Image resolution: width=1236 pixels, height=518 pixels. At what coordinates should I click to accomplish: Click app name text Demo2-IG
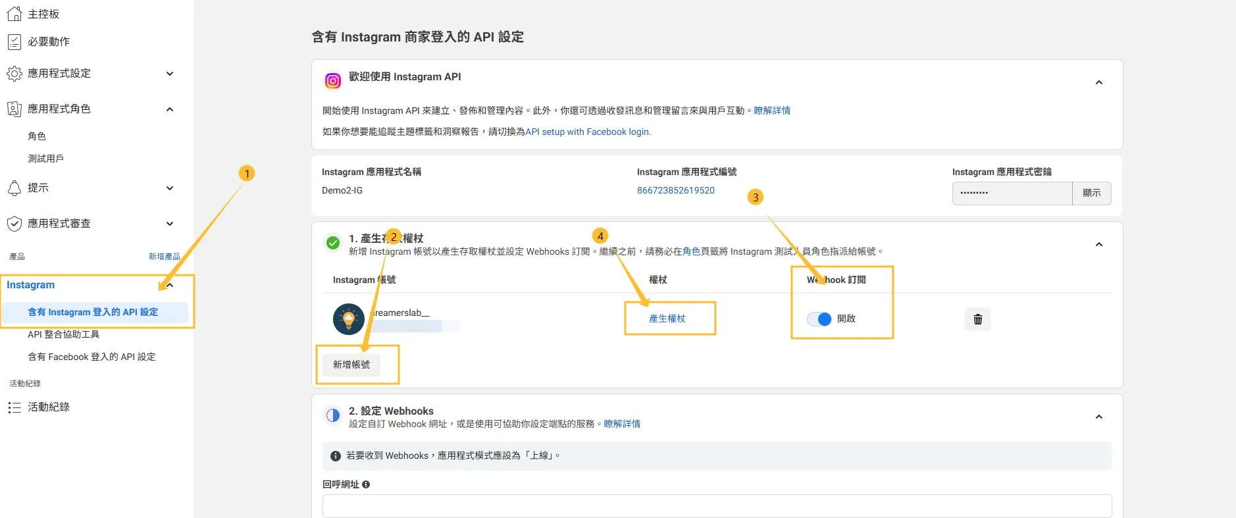coord(342,190)
